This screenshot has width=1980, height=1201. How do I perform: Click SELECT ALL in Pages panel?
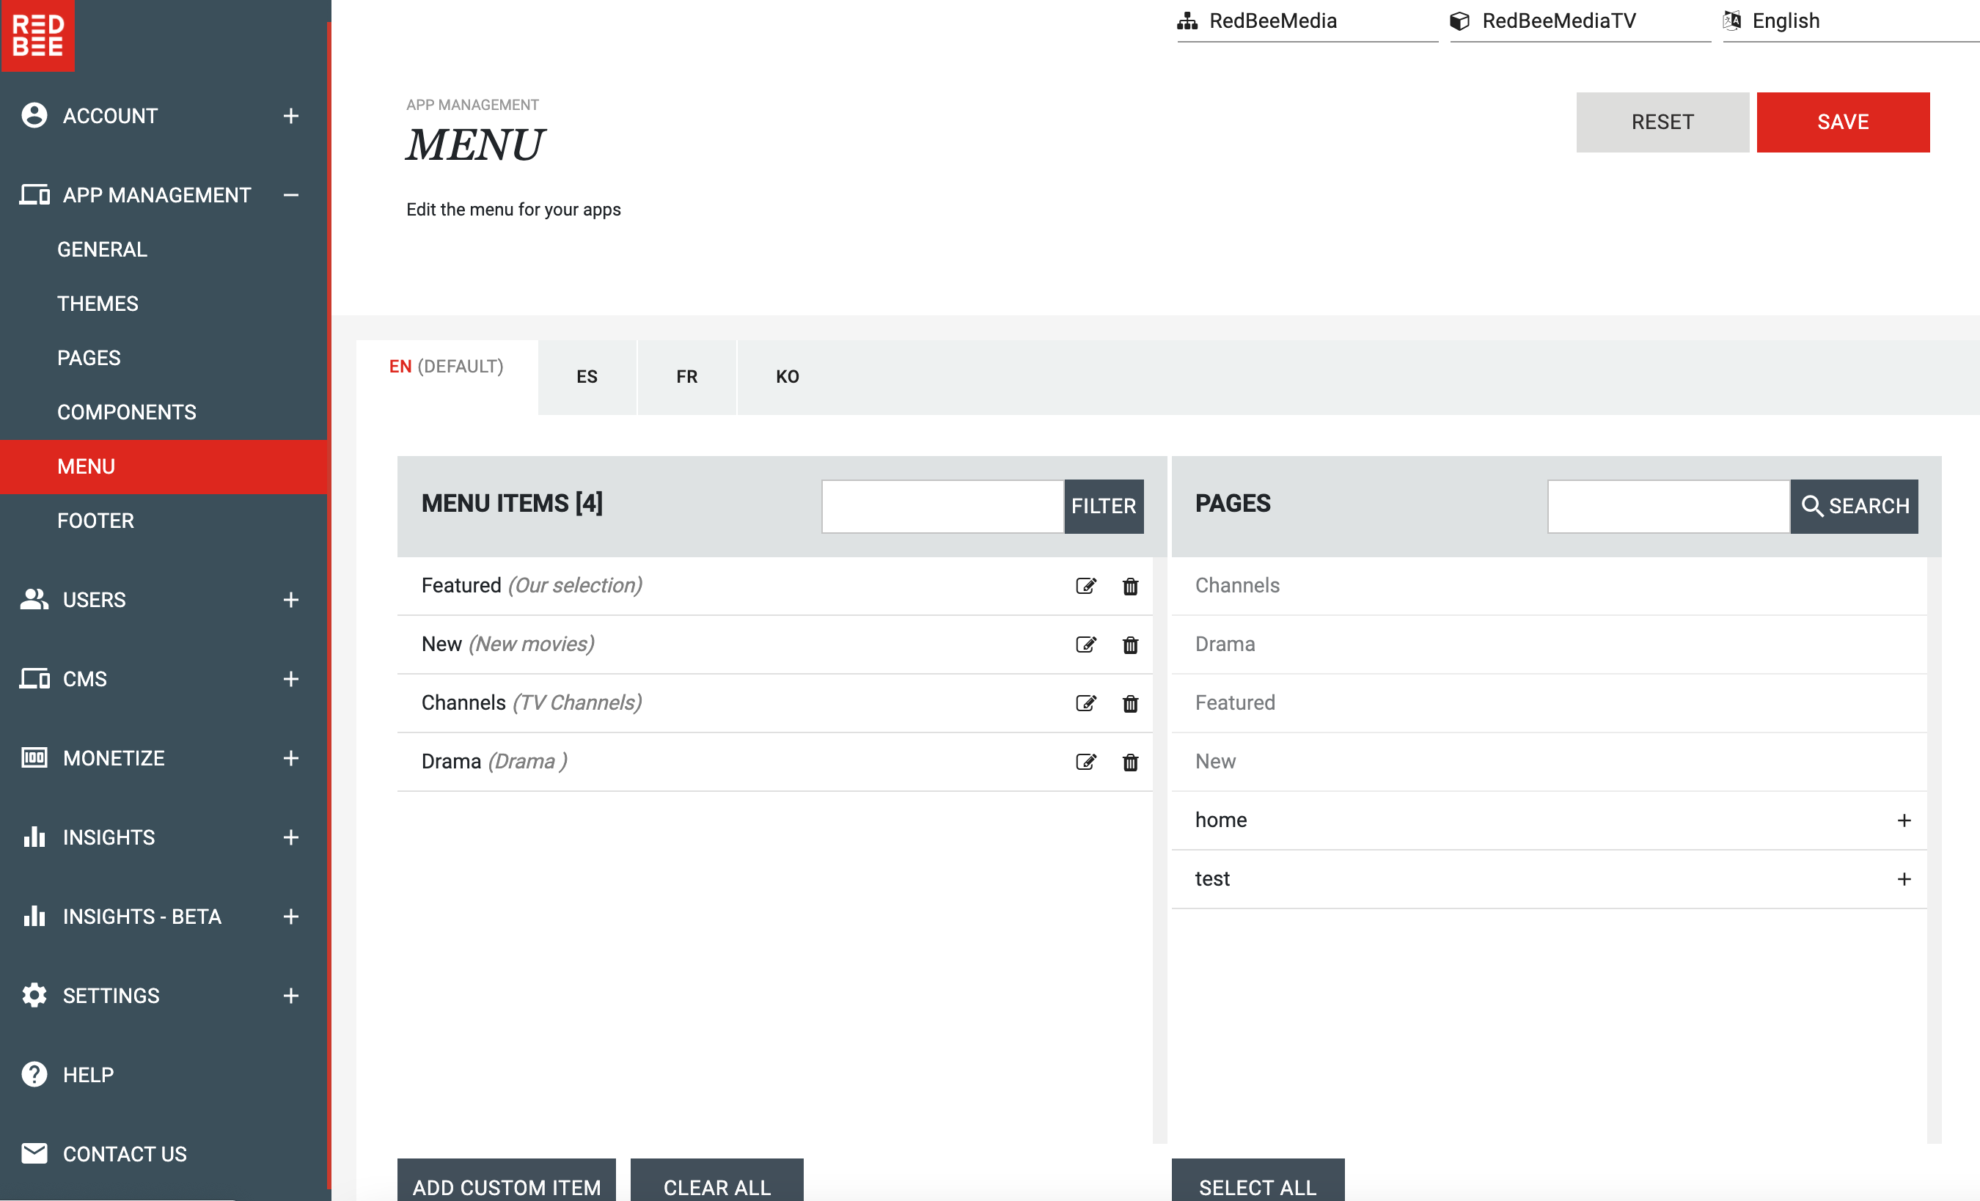click(x=1258, y=1187)
